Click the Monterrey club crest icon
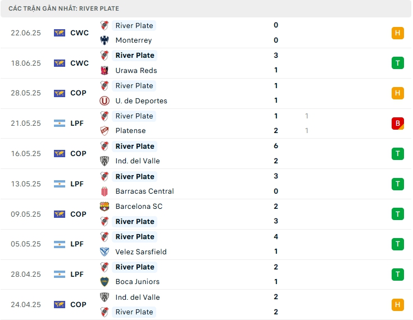 [x=105, y=40]
